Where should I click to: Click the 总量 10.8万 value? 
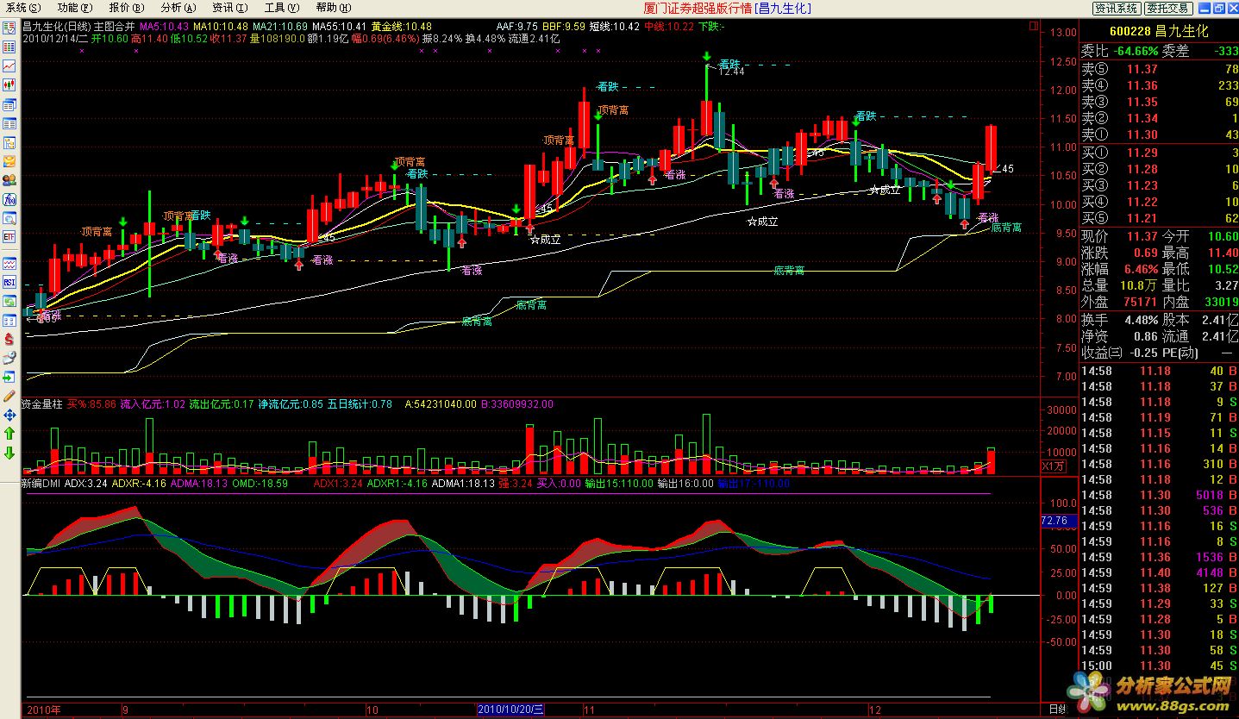point(1138,285)
